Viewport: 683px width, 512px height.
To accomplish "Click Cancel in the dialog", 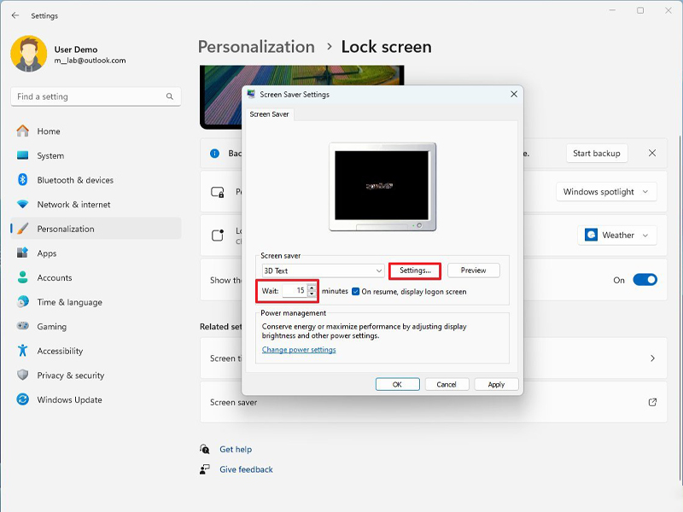I will tap(447, 385).
